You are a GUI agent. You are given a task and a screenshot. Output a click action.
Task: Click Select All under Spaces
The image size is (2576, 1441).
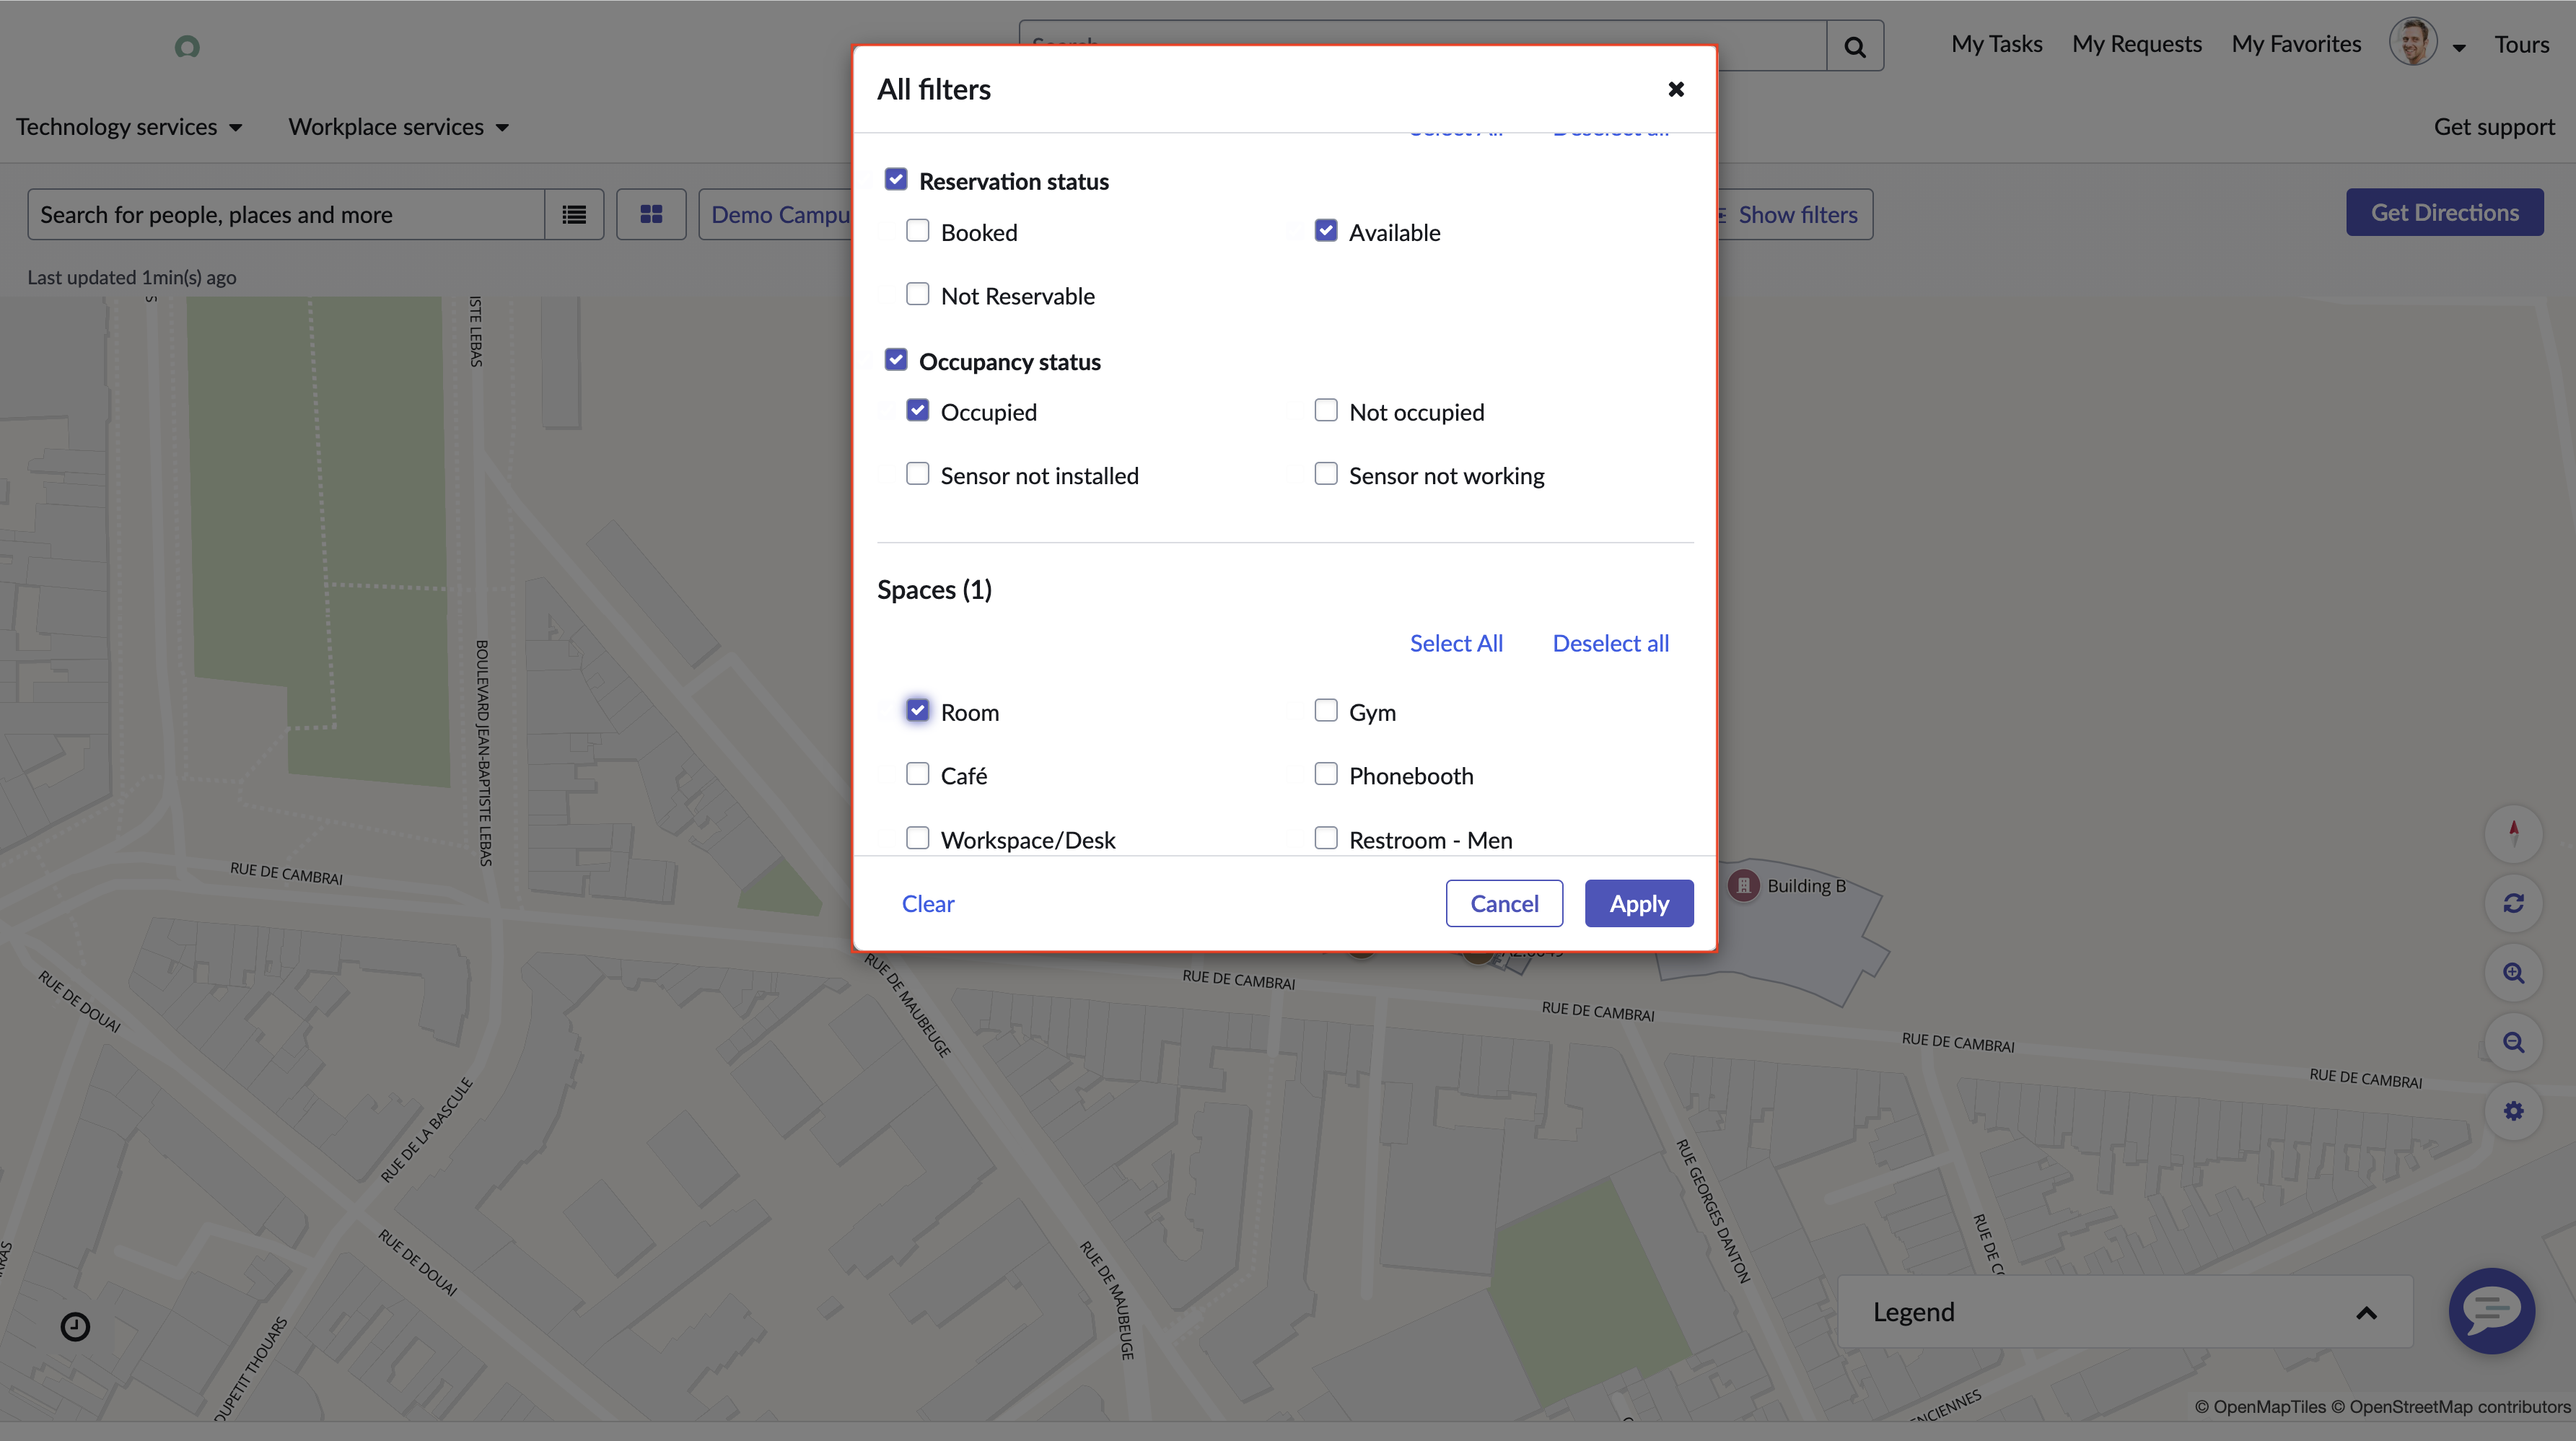coord(1456,643)
